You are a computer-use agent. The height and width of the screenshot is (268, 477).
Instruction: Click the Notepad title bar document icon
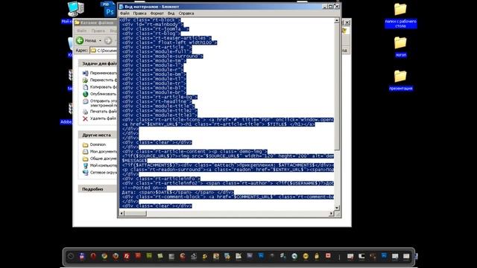coord(121,7)
